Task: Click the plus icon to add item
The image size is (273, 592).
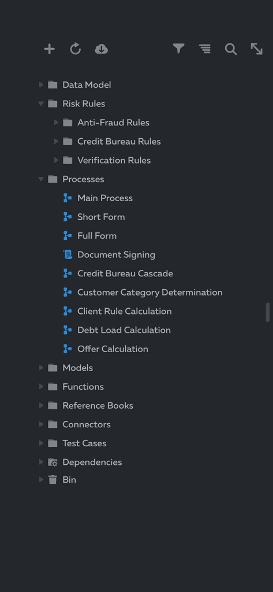Action: click(50, 49)
